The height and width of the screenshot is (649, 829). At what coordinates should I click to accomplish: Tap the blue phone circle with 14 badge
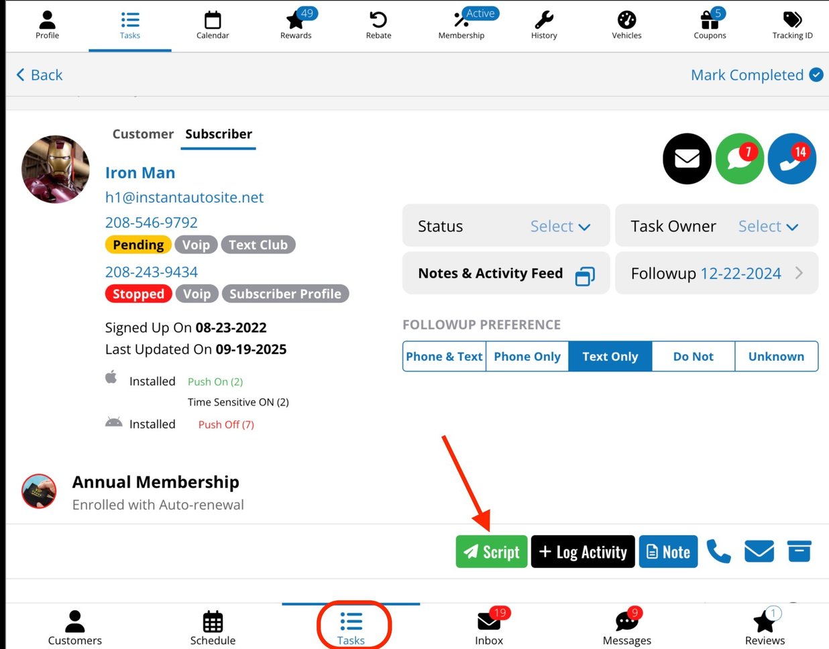[x=791, y=159]
